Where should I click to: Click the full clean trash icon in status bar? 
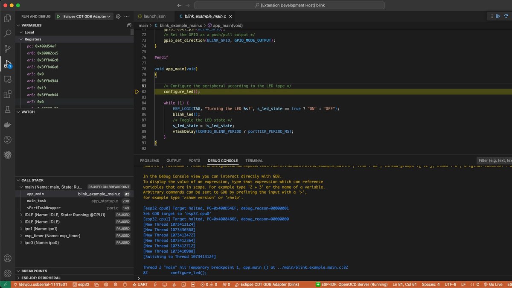click(x=115, y=284)
